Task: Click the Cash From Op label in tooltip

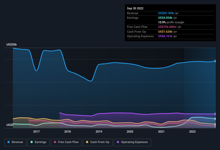Action: (x=136, y=32)
